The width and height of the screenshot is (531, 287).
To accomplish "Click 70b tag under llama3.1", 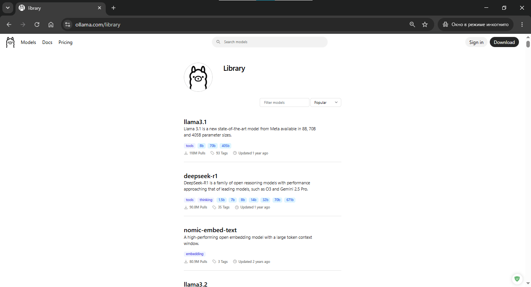I will [212, 146].
